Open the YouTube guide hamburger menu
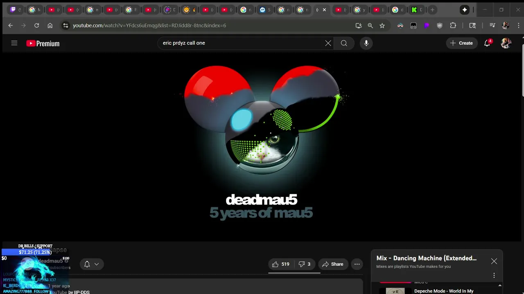The height and width of the screenshot is (294, 524). click(x=14, y=43)
